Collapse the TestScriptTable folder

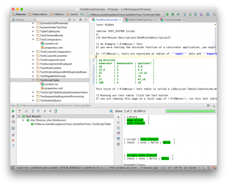pyautogui.click(x=33, y=80)
